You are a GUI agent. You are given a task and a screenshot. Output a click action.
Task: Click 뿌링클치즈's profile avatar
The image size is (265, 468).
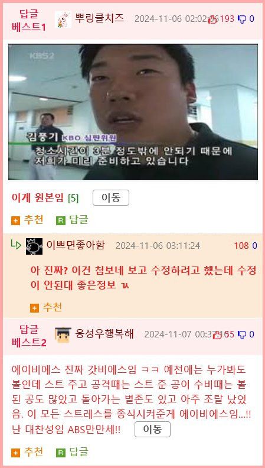[63, 19]
